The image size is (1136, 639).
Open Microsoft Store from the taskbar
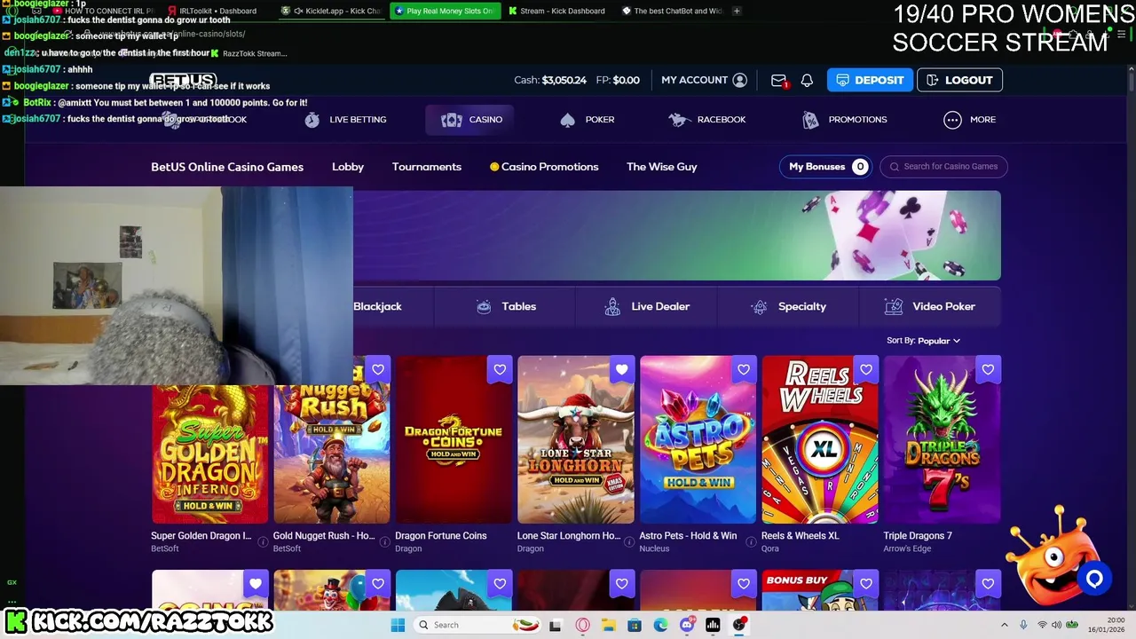click(635, 625)
